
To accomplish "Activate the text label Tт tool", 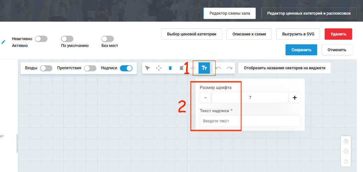I will click(x=204, y=68).
